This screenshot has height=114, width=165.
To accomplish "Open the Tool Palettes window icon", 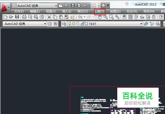I will [136, 17].
